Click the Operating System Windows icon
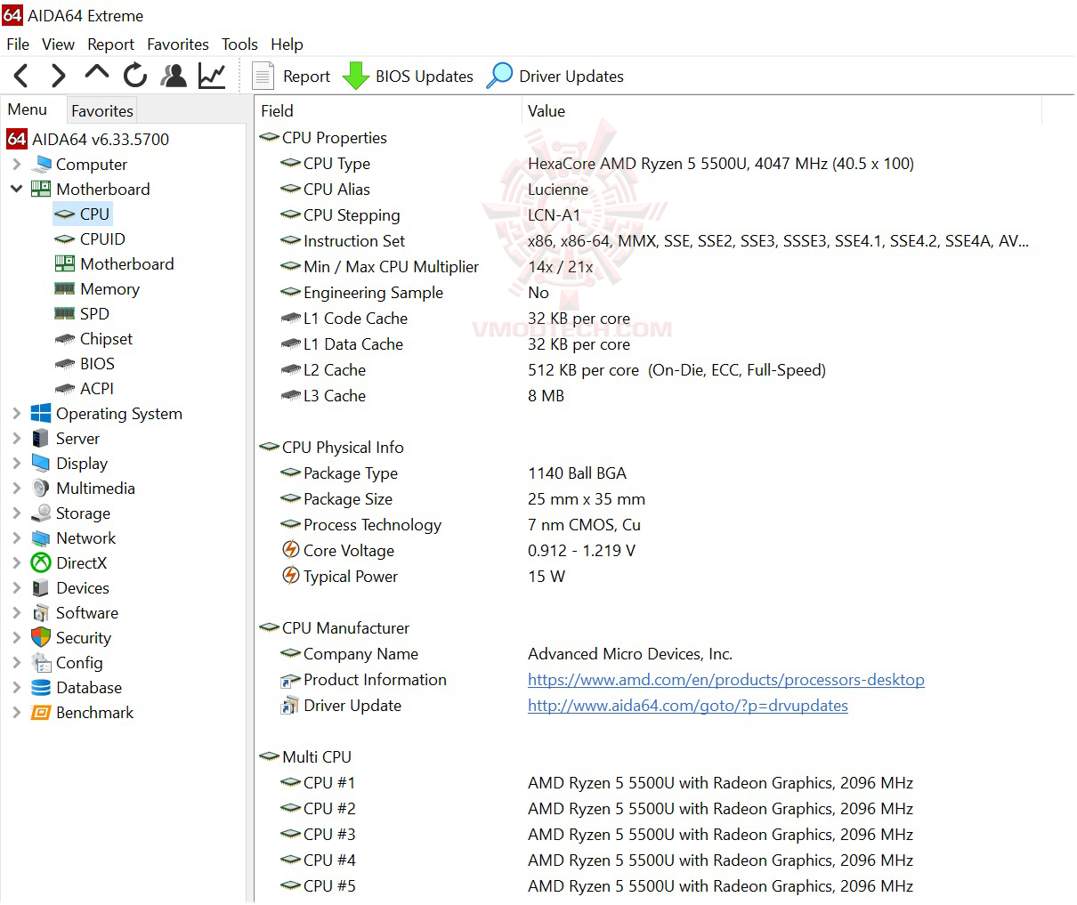The width and height of the screenshot is (1077, 905). [x=41, y=413]
